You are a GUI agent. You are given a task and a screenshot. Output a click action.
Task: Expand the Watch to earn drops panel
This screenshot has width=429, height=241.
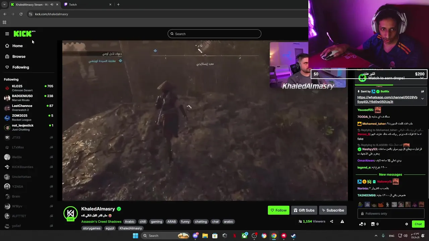422,78
